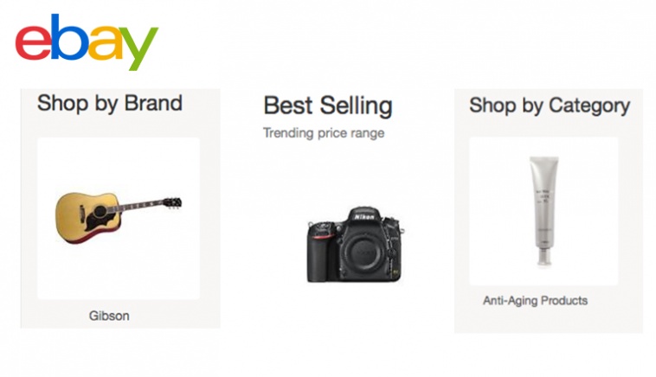Follow the Anti-Aging Products link

[535, 301]
